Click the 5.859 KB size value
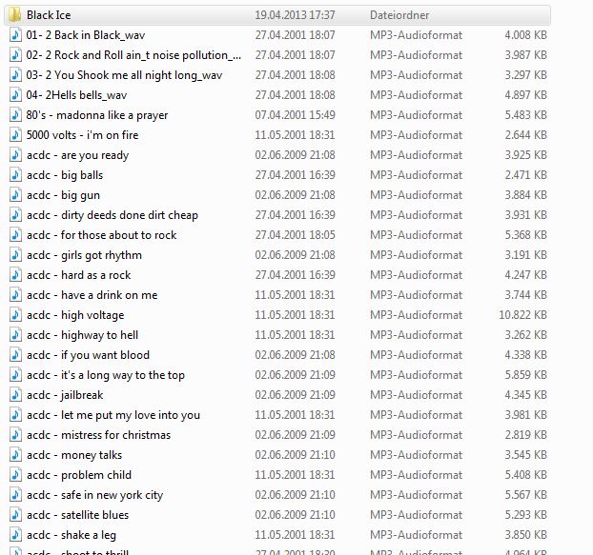 525,375
